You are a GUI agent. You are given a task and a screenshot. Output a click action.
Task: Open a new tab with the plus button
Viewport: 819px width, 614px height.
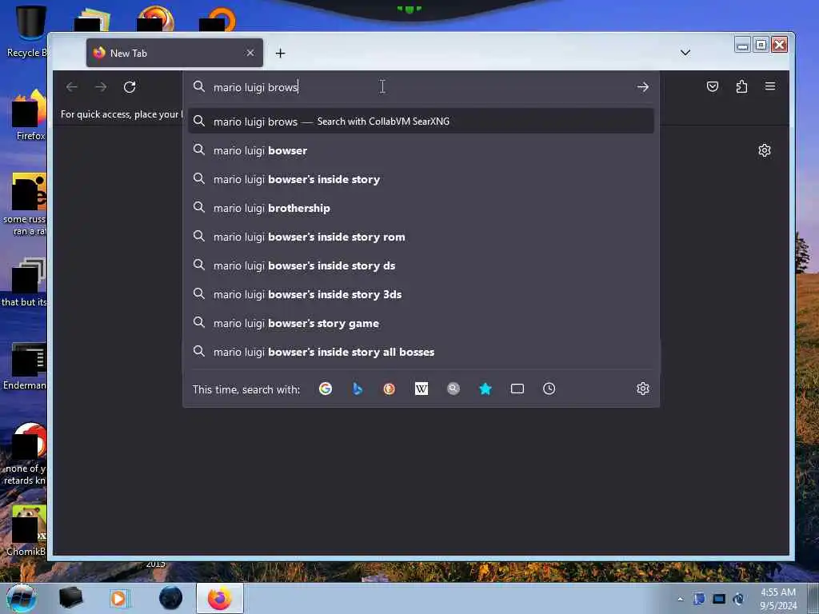[x=281, y=54]
